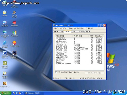Screen dimensions: 127x95
Task: Switch to the 사용자 tab
Action: (x=88, y=32)
